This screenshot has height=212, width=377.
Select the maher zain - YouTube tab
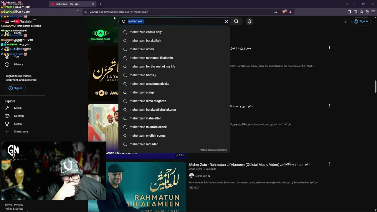point(73,4)
